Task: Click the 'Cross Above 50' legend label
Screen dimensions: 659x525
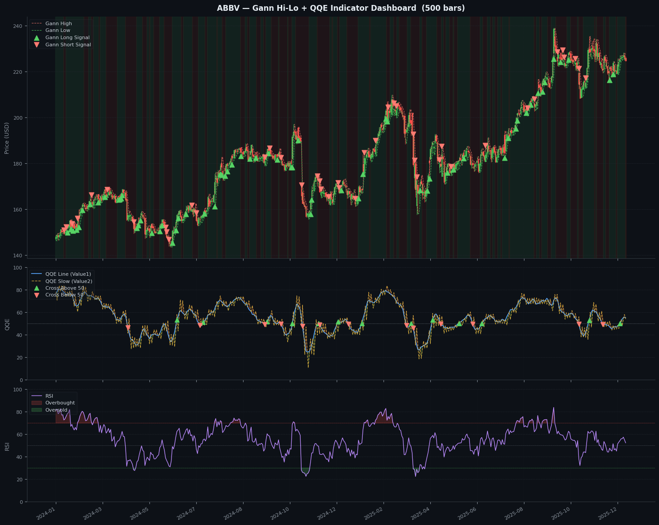Action: click(65, 288)
